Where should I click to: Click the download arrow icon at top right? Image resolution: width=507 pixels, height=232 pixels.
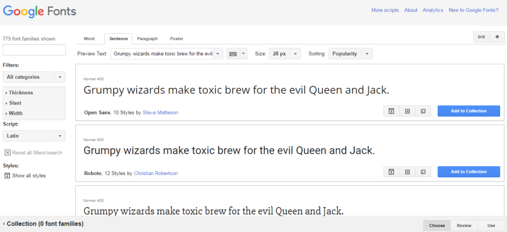coord(497,37)
